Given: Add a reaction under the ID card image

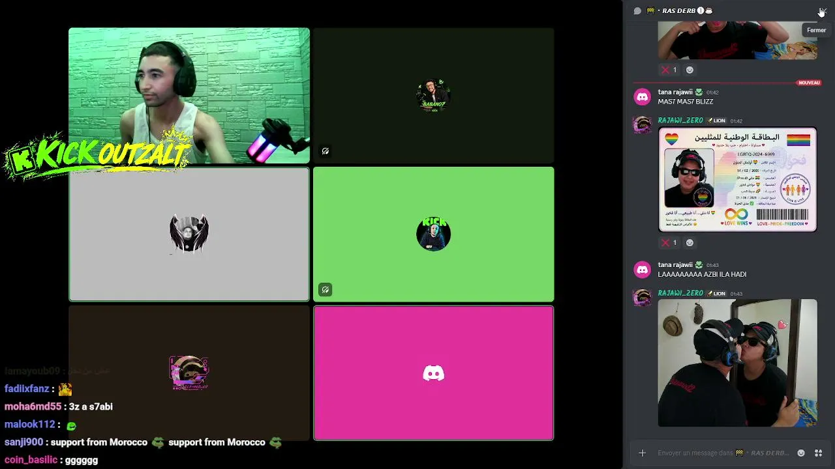Looking at the screenshot, I should 690,242.
